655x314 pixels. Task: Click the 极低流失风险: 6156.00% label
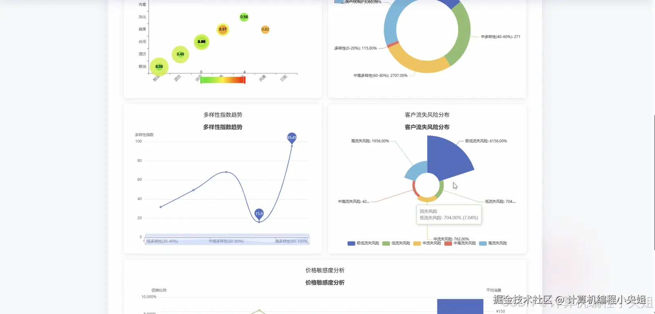(x=486, y=141)
